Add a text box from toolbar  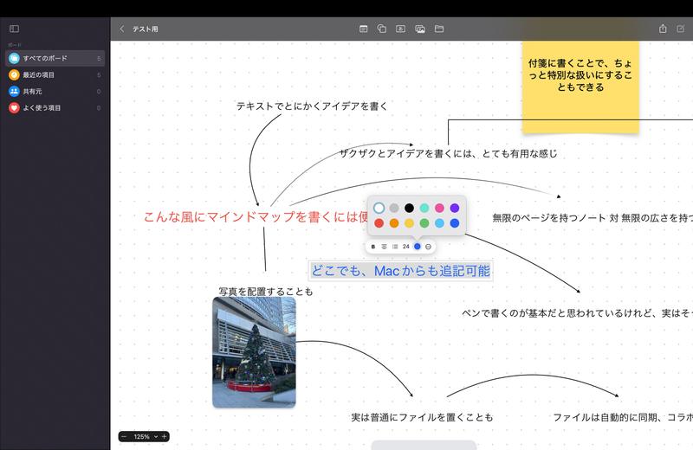[400, 29]
